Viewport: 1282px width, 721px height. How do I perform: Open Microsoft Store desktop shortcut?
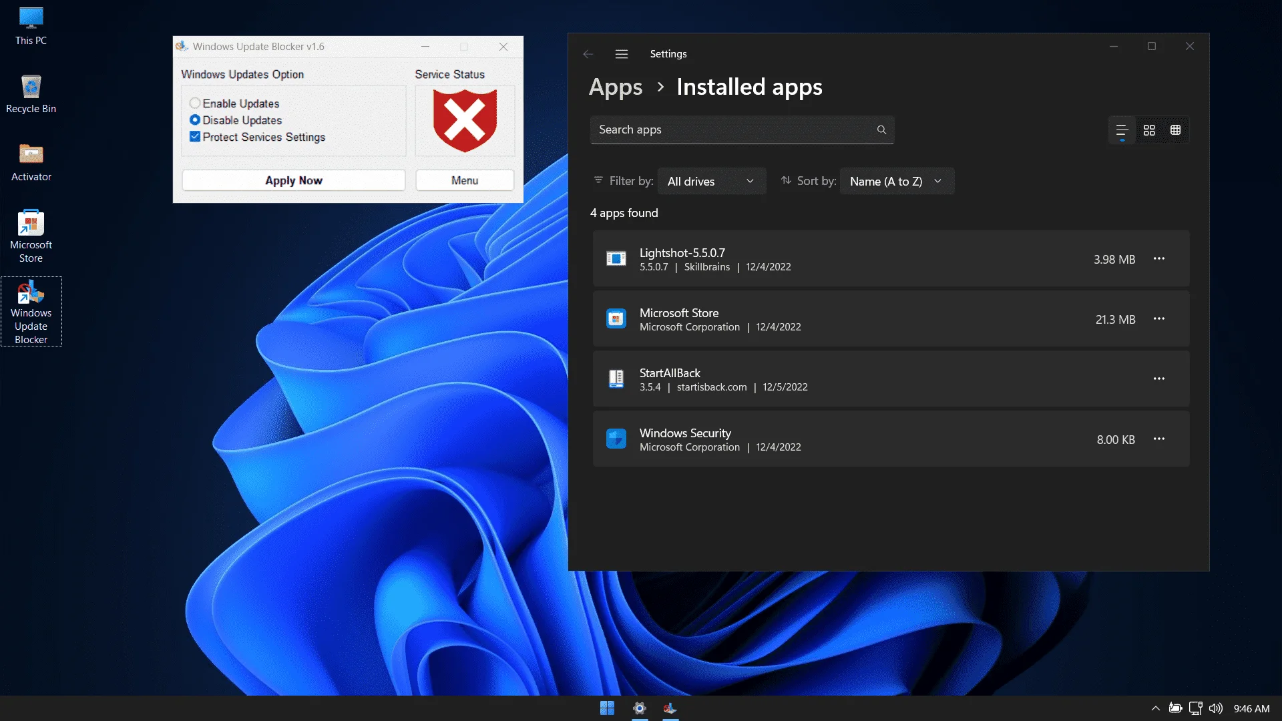click(31, 236)
